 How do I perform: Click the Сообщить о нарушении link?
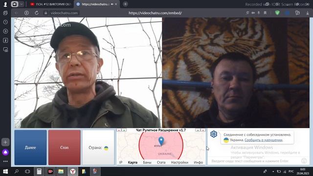coord(264,140)
